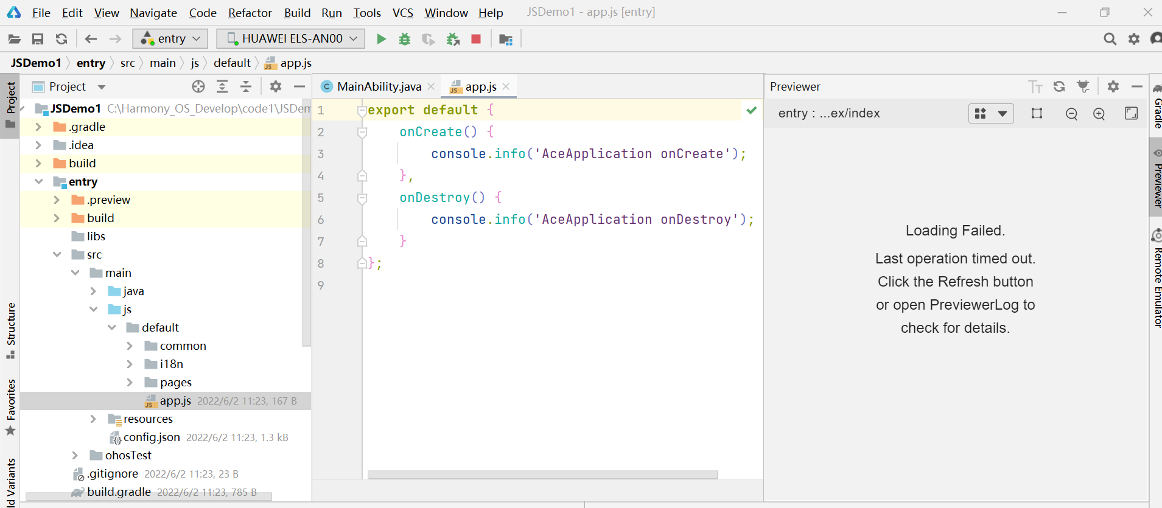The image size is (1162, 508).
Task: Fold the onCreate function at line 2
Action: [362, 132]
